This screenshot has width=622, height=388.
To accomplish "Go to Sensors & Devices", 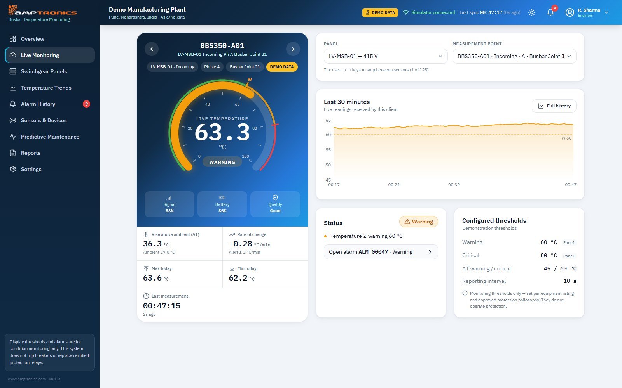I will click(50, 120).
